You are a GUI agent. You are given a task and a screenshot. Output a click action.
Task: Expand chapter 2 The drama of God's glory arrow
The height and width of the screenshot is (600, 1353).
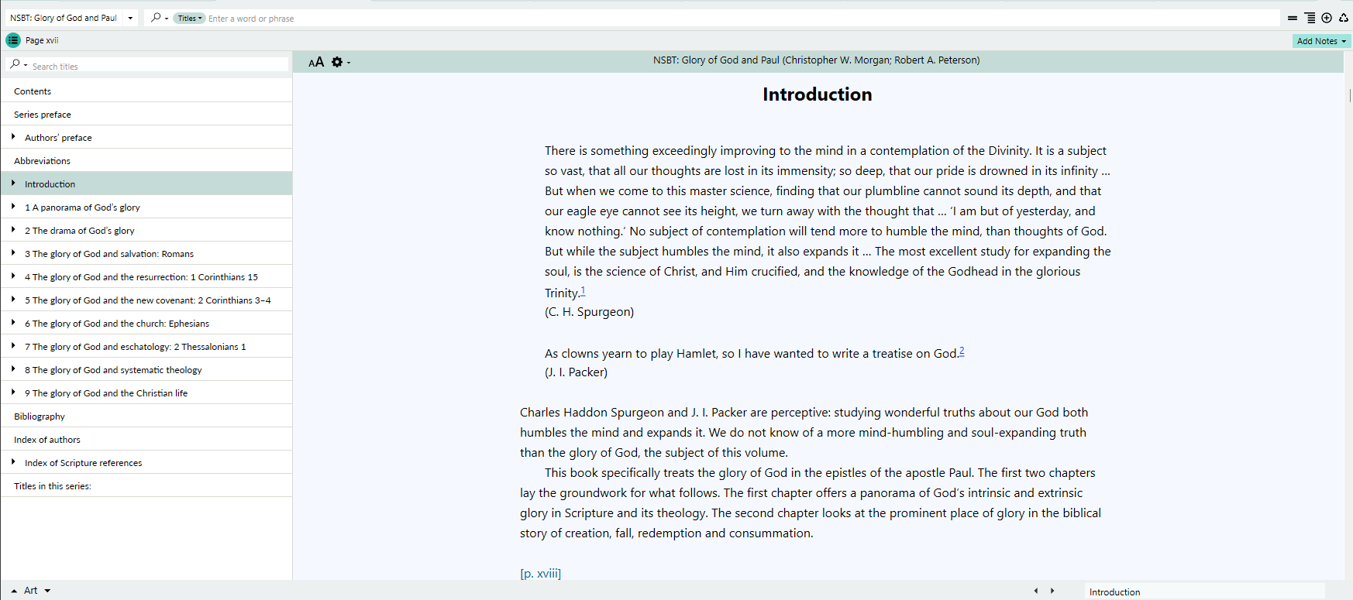(x=13, y=230)
